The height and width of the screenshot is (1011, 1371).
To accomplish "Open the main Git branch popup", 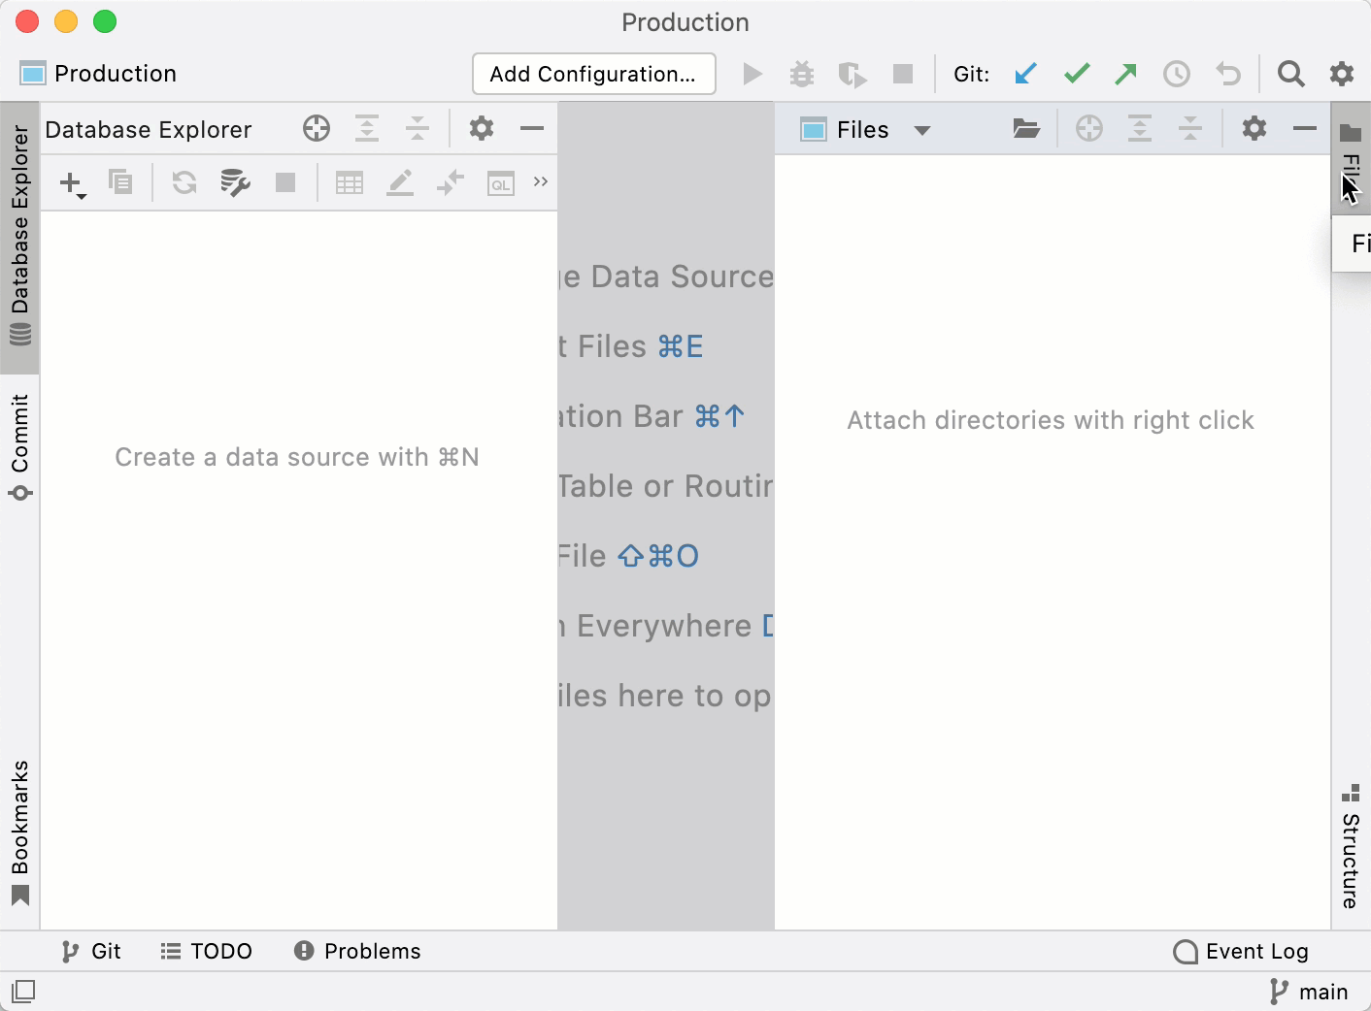I will point(1310,991).
